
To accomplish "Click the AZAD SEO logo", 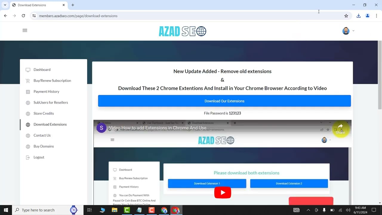I will pos(182,31).
